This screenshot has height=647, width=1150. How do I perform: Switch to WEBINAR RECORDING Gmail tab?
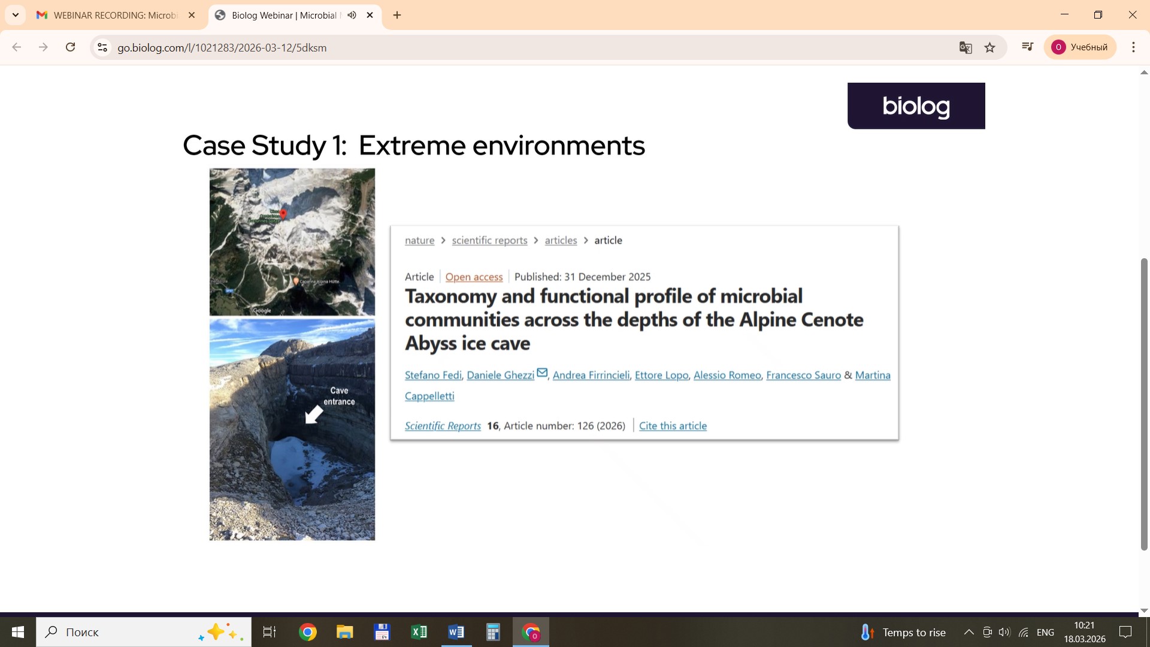click(114, 15)
